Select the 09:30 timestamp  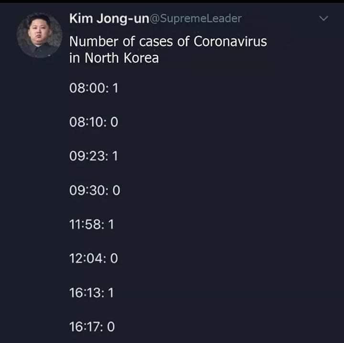click(87, 191)
